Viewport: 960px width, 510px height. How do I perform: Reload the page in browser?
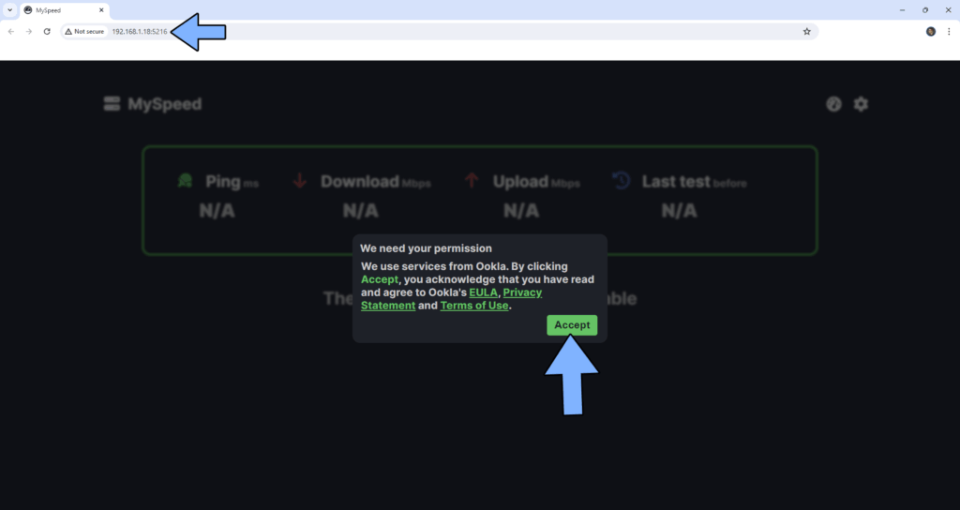(x=47, y=31)
